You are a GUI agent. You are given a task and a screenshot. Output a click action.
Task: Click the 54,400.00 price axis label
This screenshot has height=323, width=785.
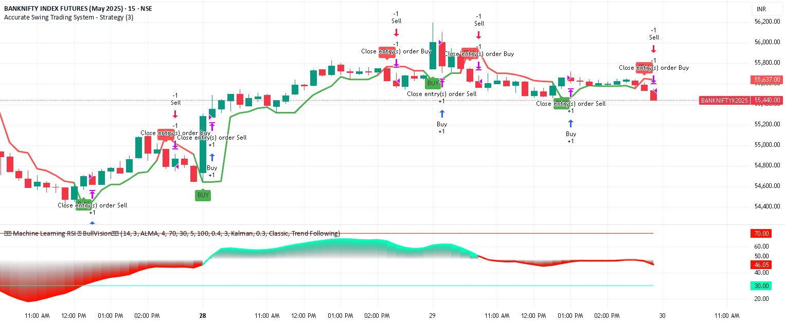(768, 206)
